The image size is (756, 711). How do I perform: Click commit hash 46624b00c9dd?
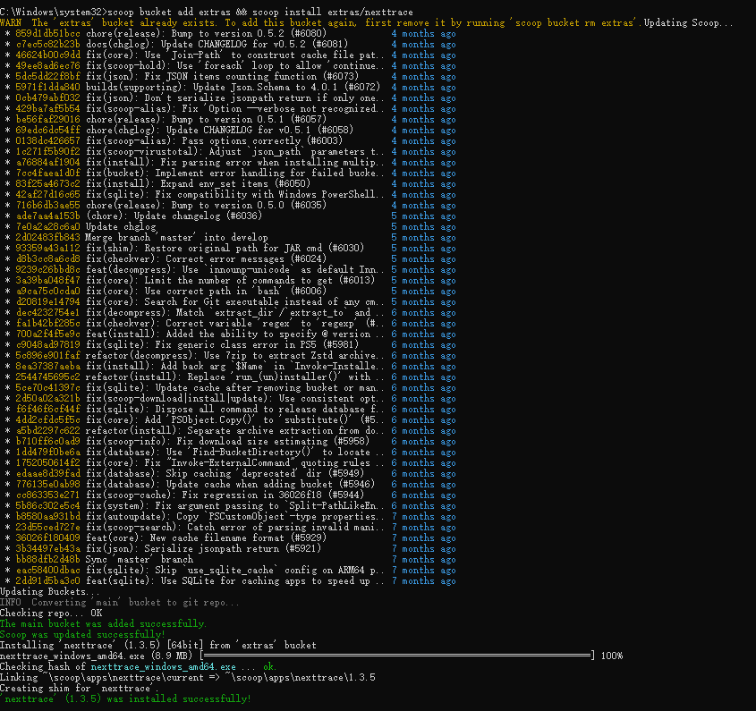pos(47,55)
